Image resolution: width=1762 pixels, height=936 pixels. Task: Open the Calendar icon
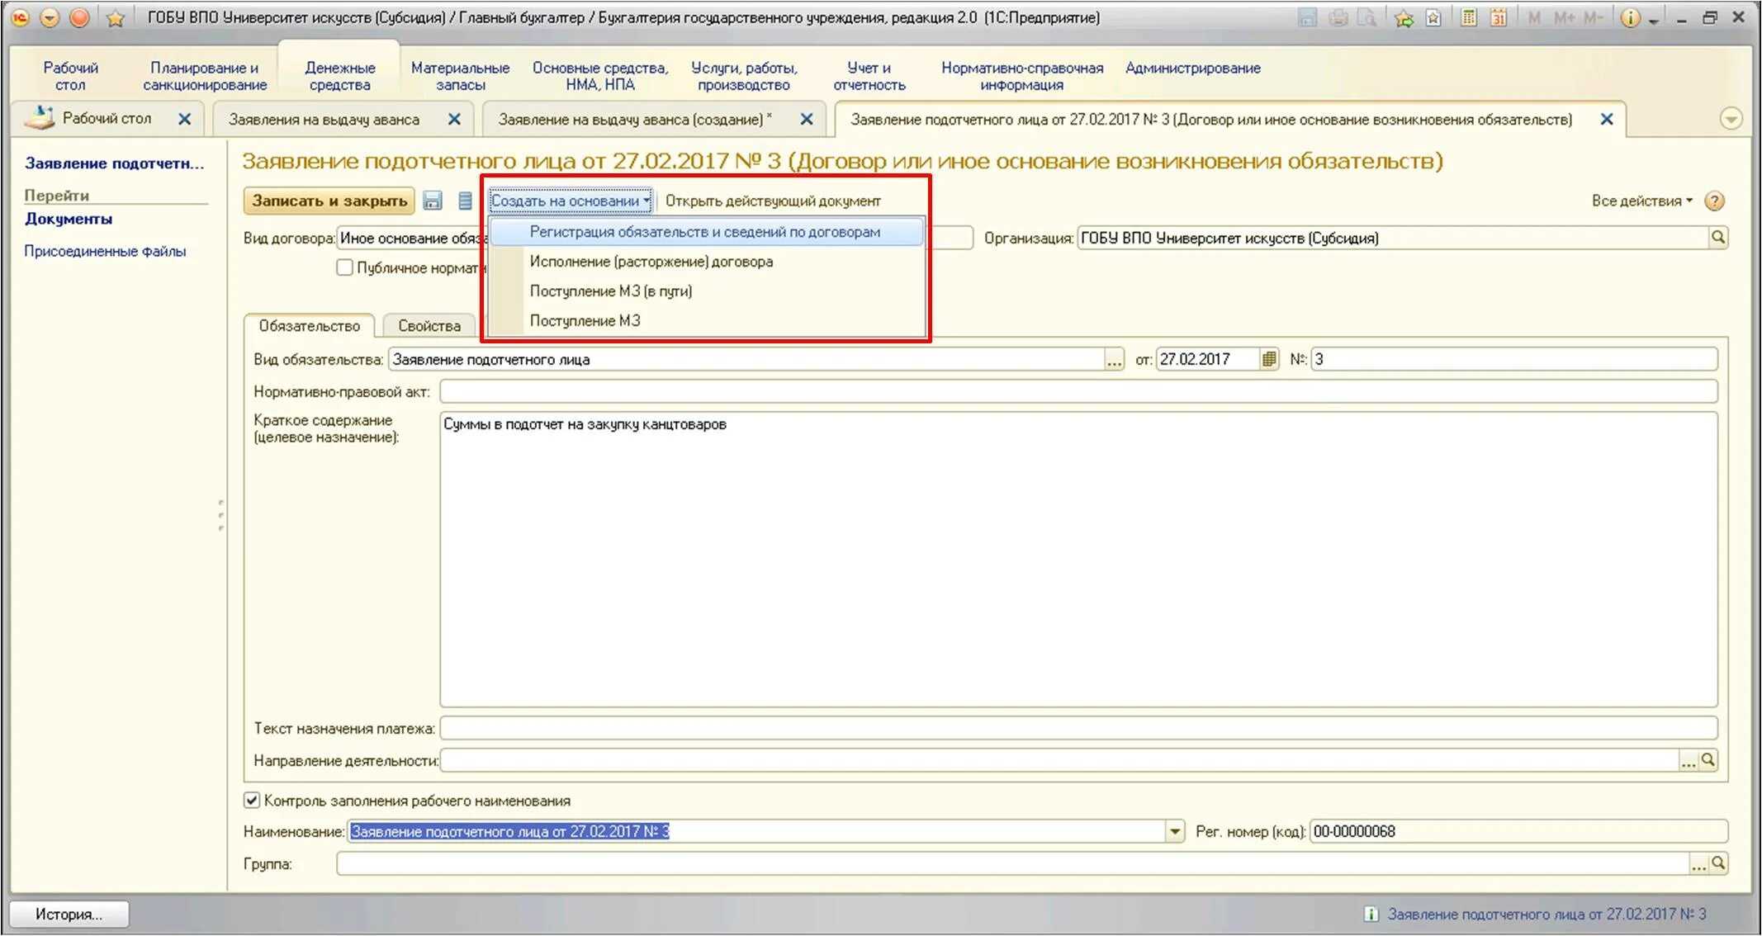coord(1499,17)
